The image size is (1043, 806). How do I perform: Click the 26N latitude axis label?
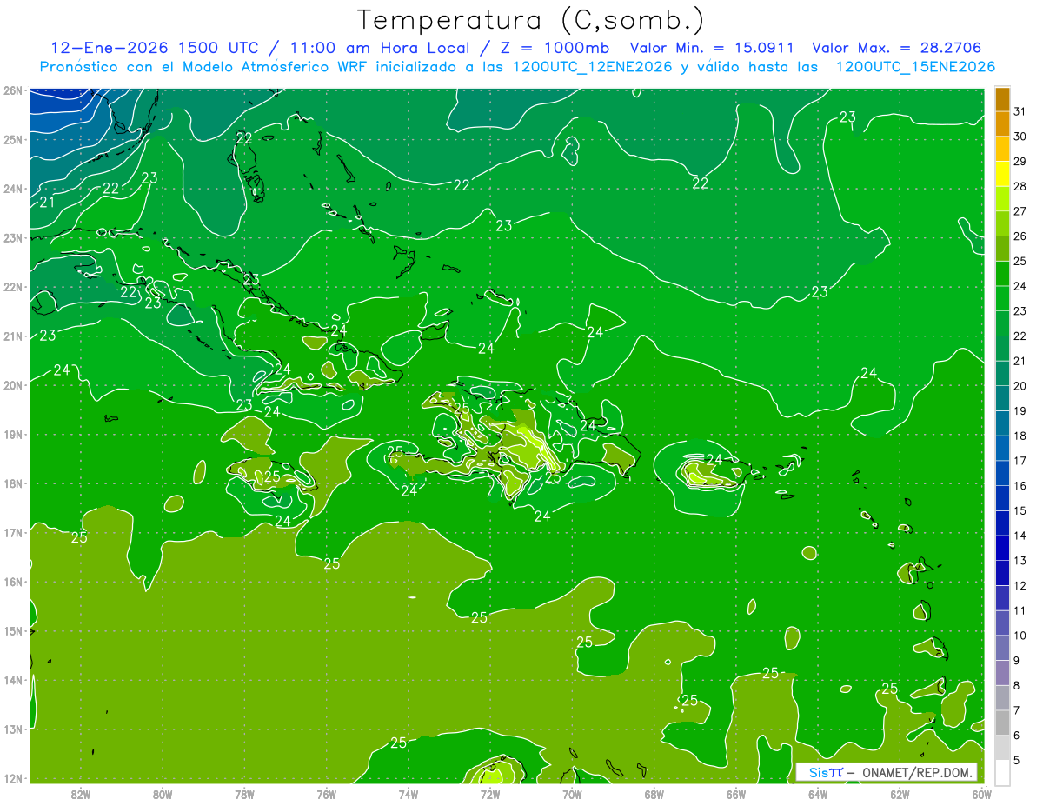point(12,90)
